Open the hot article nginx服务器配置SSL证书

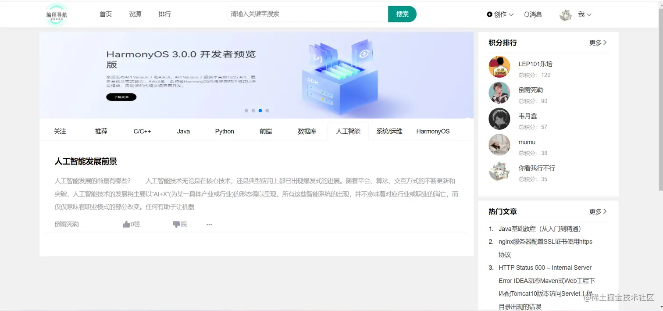pyautogui.click(x=545, y=248)
